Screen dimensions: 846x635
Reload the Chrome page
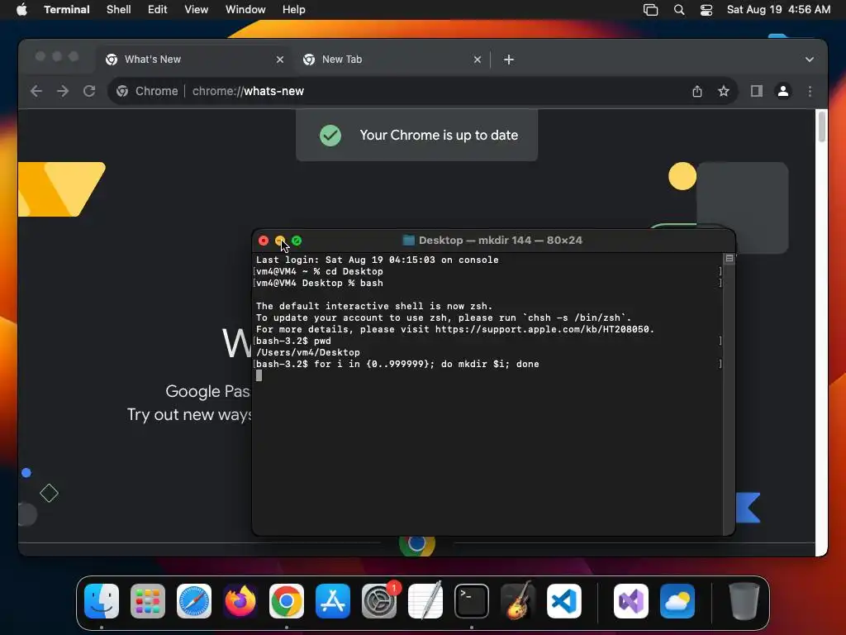[x=89, y=91]
